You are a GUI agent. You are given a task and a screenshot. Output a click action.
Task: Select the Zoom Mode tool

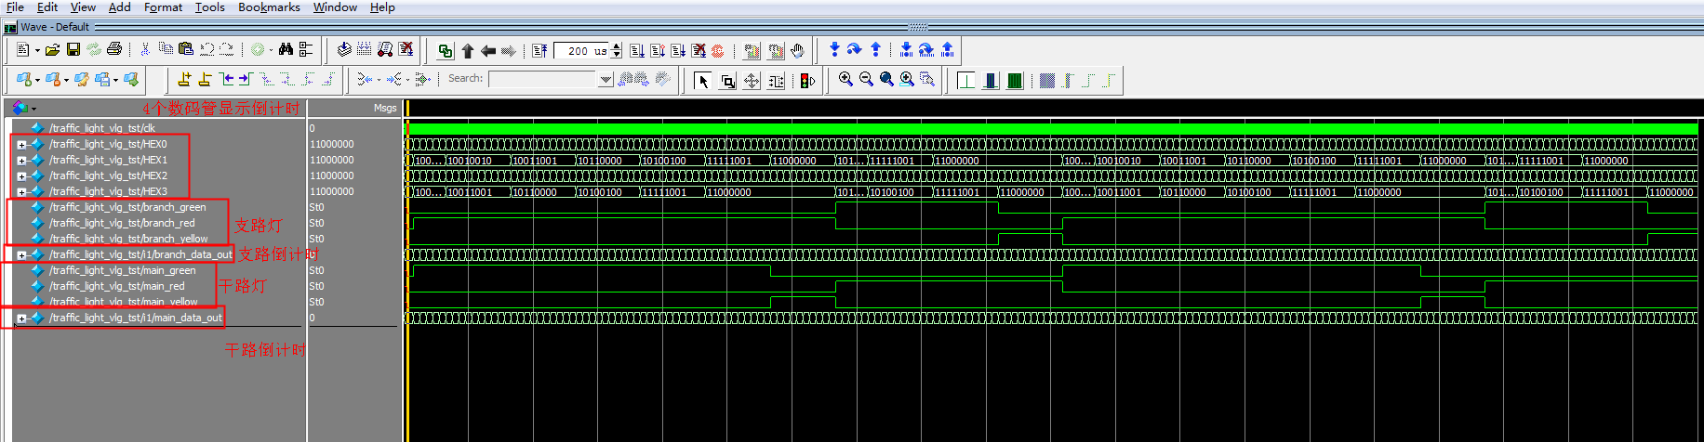[727, 81]
